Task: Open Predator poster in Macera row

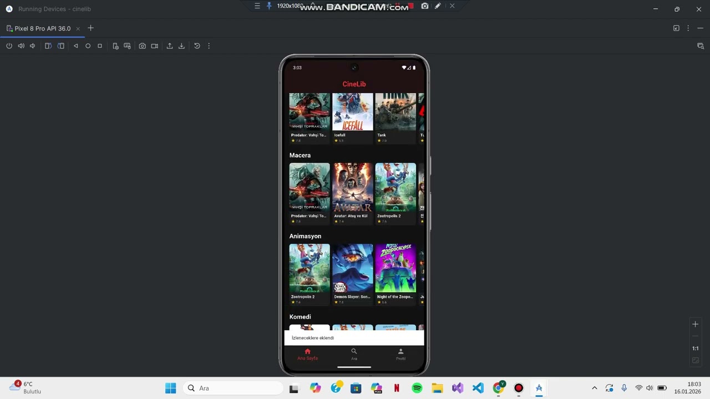Action: [x=310, y=187]
